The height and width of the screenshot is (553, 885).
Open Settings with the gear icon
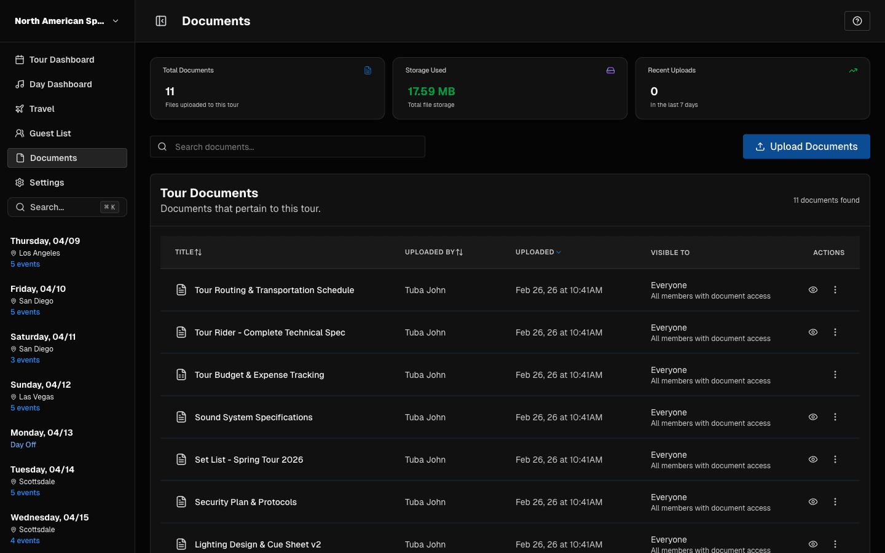pos(19,182)
